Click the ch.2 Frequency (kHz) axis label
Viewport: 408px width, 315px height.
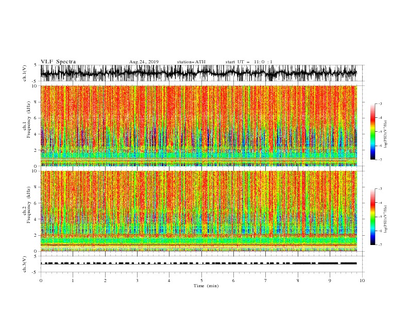(27, 204)
